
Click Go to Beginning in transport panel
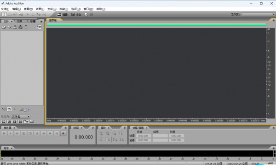37,134
